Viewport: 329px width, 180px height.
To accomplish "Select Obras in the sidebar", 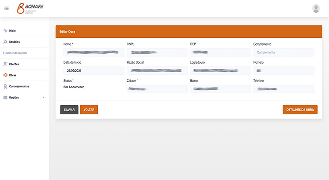I will tap(24, 75).
